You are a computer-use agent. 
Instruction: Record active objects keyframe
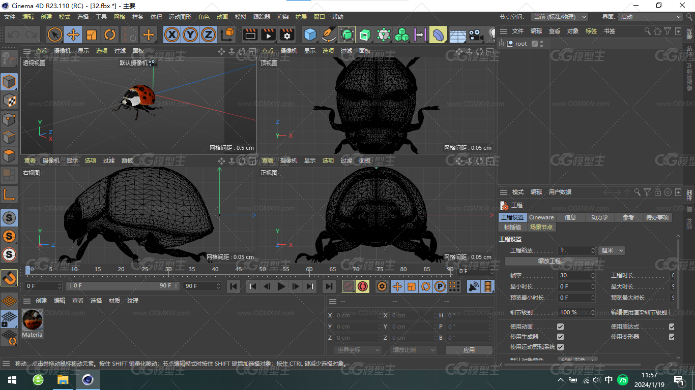(x=349, y=287)
